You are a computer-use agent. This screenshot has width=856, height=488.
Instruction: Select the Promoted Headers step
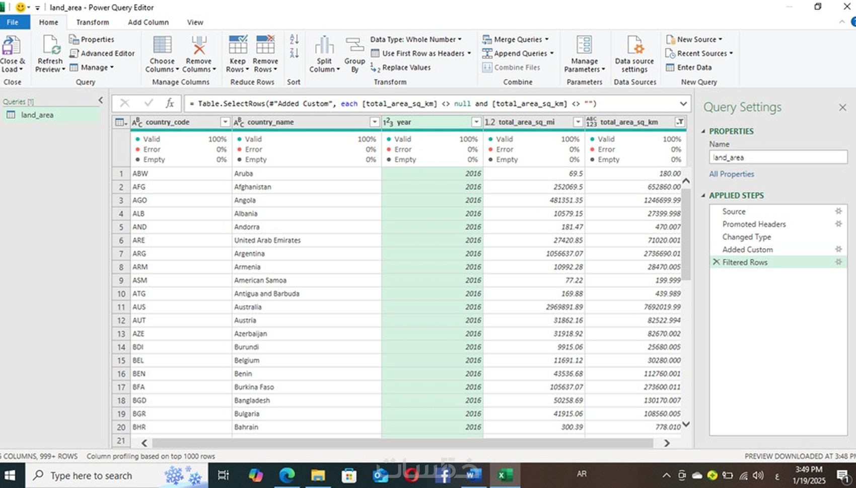[754, 224]
